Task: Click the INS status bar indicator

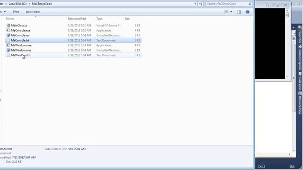Action: (292, 167)
